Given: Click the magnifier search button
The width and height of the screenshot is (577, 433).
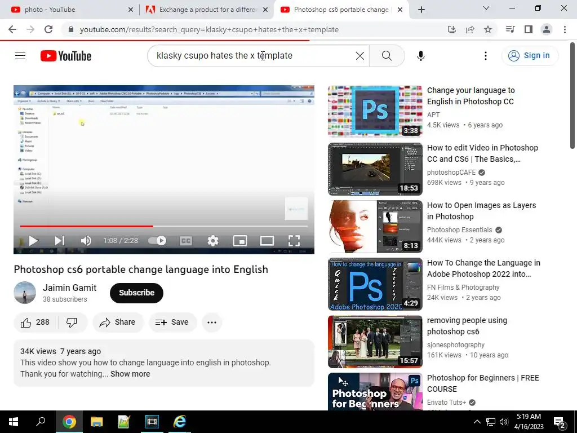Looking at the screenshot, I should pyautogui.click(x=387, y=56).
